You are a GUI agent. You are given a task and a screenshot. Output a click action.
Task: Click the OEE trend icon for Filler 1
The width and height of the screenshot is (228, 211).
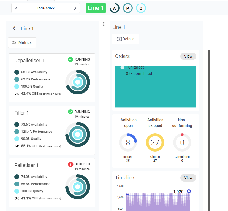[x=17, y=146]
